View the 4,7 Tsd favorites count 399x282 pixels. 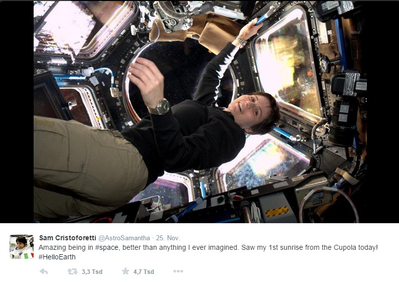[144, 272]
